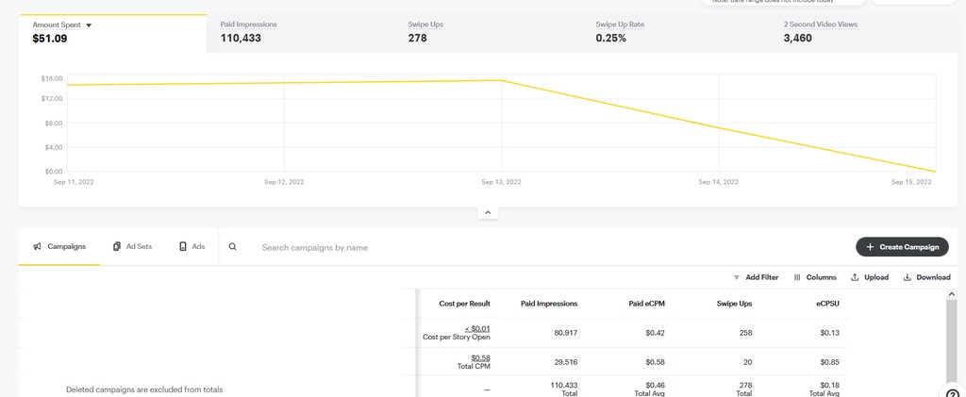Image resolution: width=966 pixels, height=397 pixels.
Task: Click the columns bars icon
Action: tap(797, 277)
